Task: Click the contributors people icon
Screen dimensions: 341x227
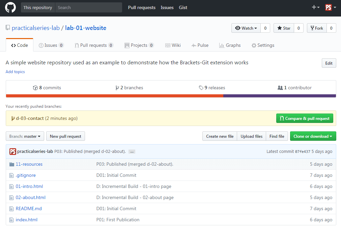Action: pos(280,88)
